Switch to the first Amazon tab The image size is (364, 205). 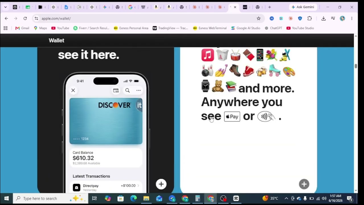point(156,7)
